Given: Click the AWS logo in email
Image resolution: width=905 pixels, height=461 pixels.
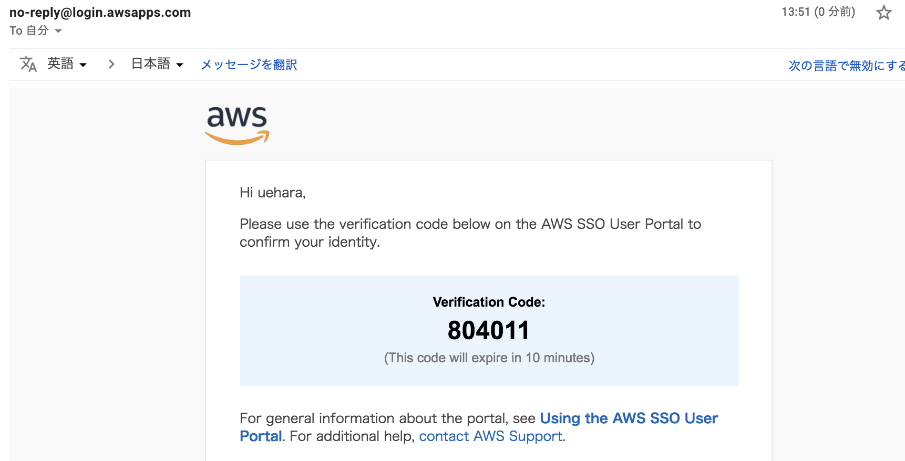Looking at the screenshot, I should click(x=237, y=125).
